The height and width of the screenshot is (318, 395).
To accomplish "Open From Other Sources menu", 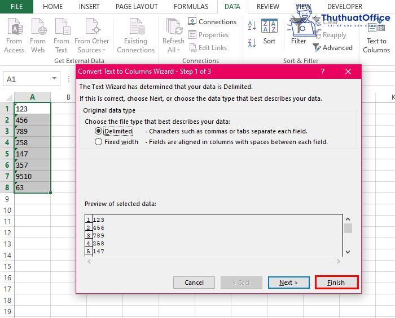I will (91, 35).
